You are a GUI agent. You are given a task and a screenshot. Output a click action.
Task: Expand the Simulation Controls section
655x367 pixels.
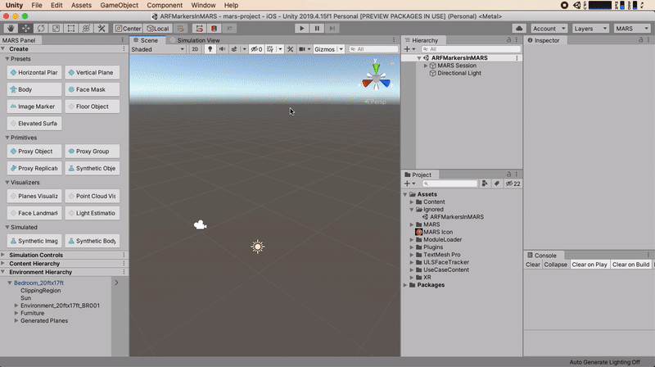[3, 255]
